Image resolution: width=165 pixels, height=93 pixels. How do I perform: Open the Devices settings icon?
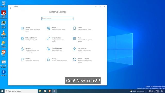[x=48, y=28]
